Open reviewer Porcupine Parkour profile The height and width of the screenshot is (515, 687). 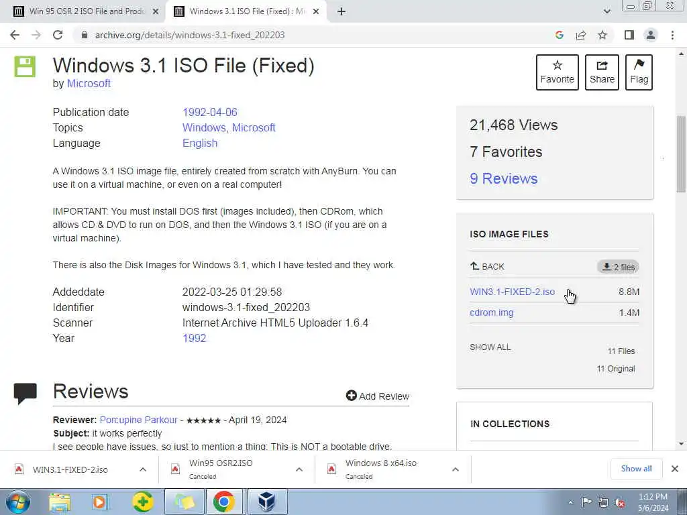pos(138,420)
